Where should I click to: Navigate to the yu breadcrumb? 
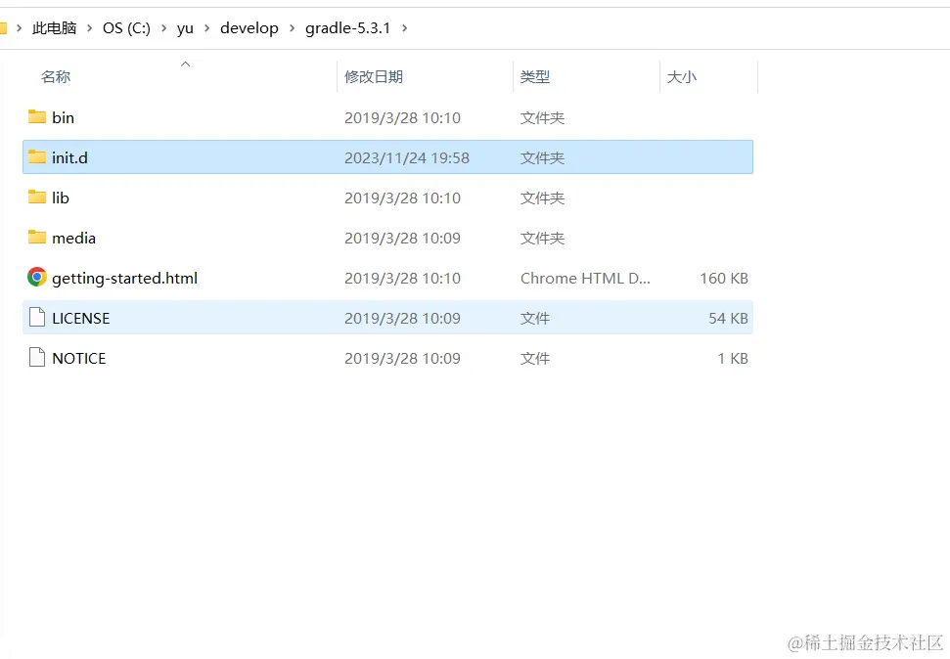coord(185,28)
